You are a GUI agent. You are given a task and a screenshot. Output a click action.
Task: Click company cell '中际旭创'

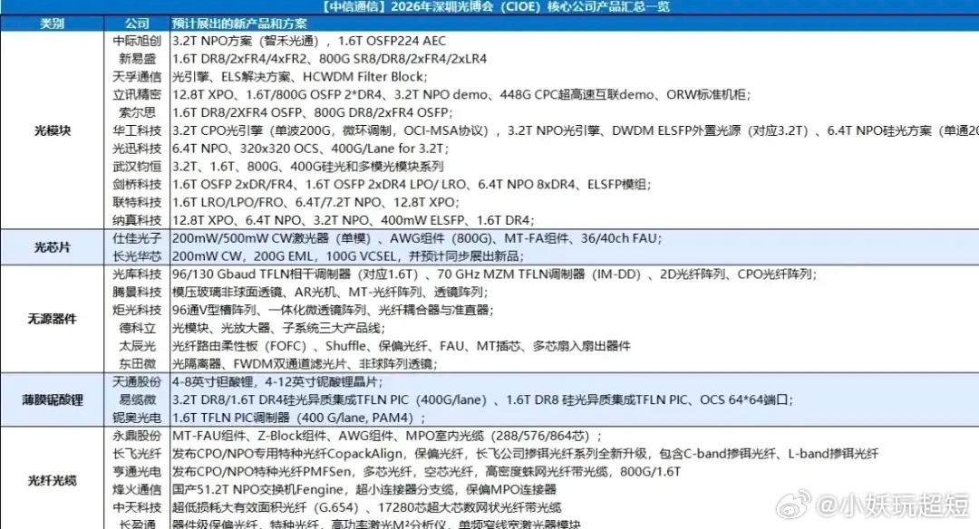137,41
